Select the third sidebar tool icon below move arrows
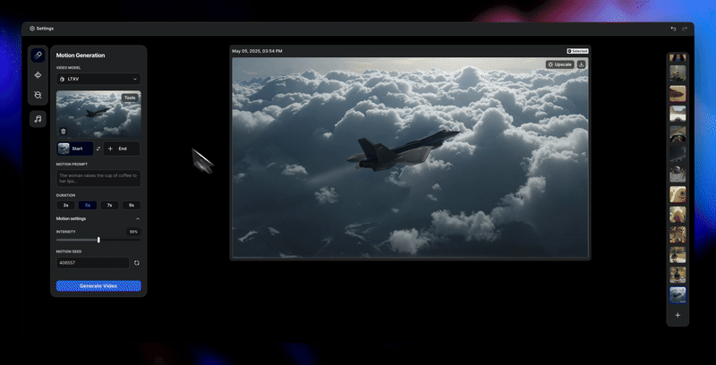This screenshot has height=365, width=716. [38, 95]
